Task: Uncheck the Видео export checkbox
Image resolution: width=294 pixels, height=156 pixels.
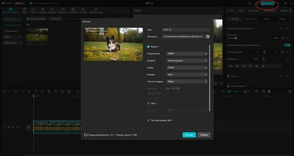Action: [148, 46]
